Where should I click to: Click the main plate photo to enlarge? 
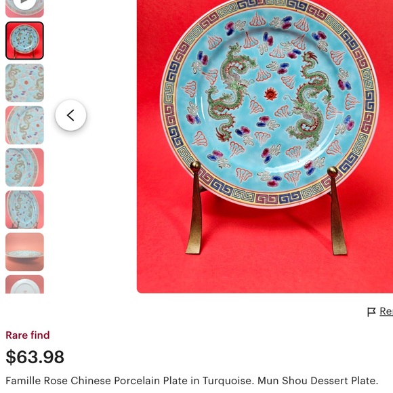click(x=265, y=146)
